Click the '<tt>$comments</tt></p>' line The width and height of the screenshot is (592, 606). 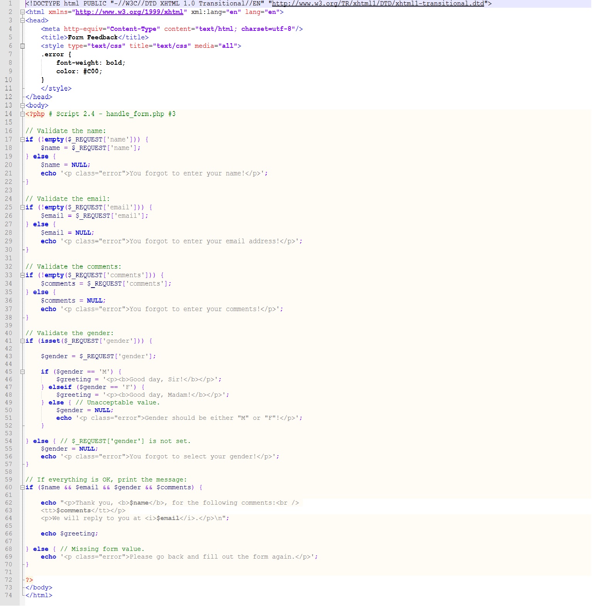tap(83, 510)
